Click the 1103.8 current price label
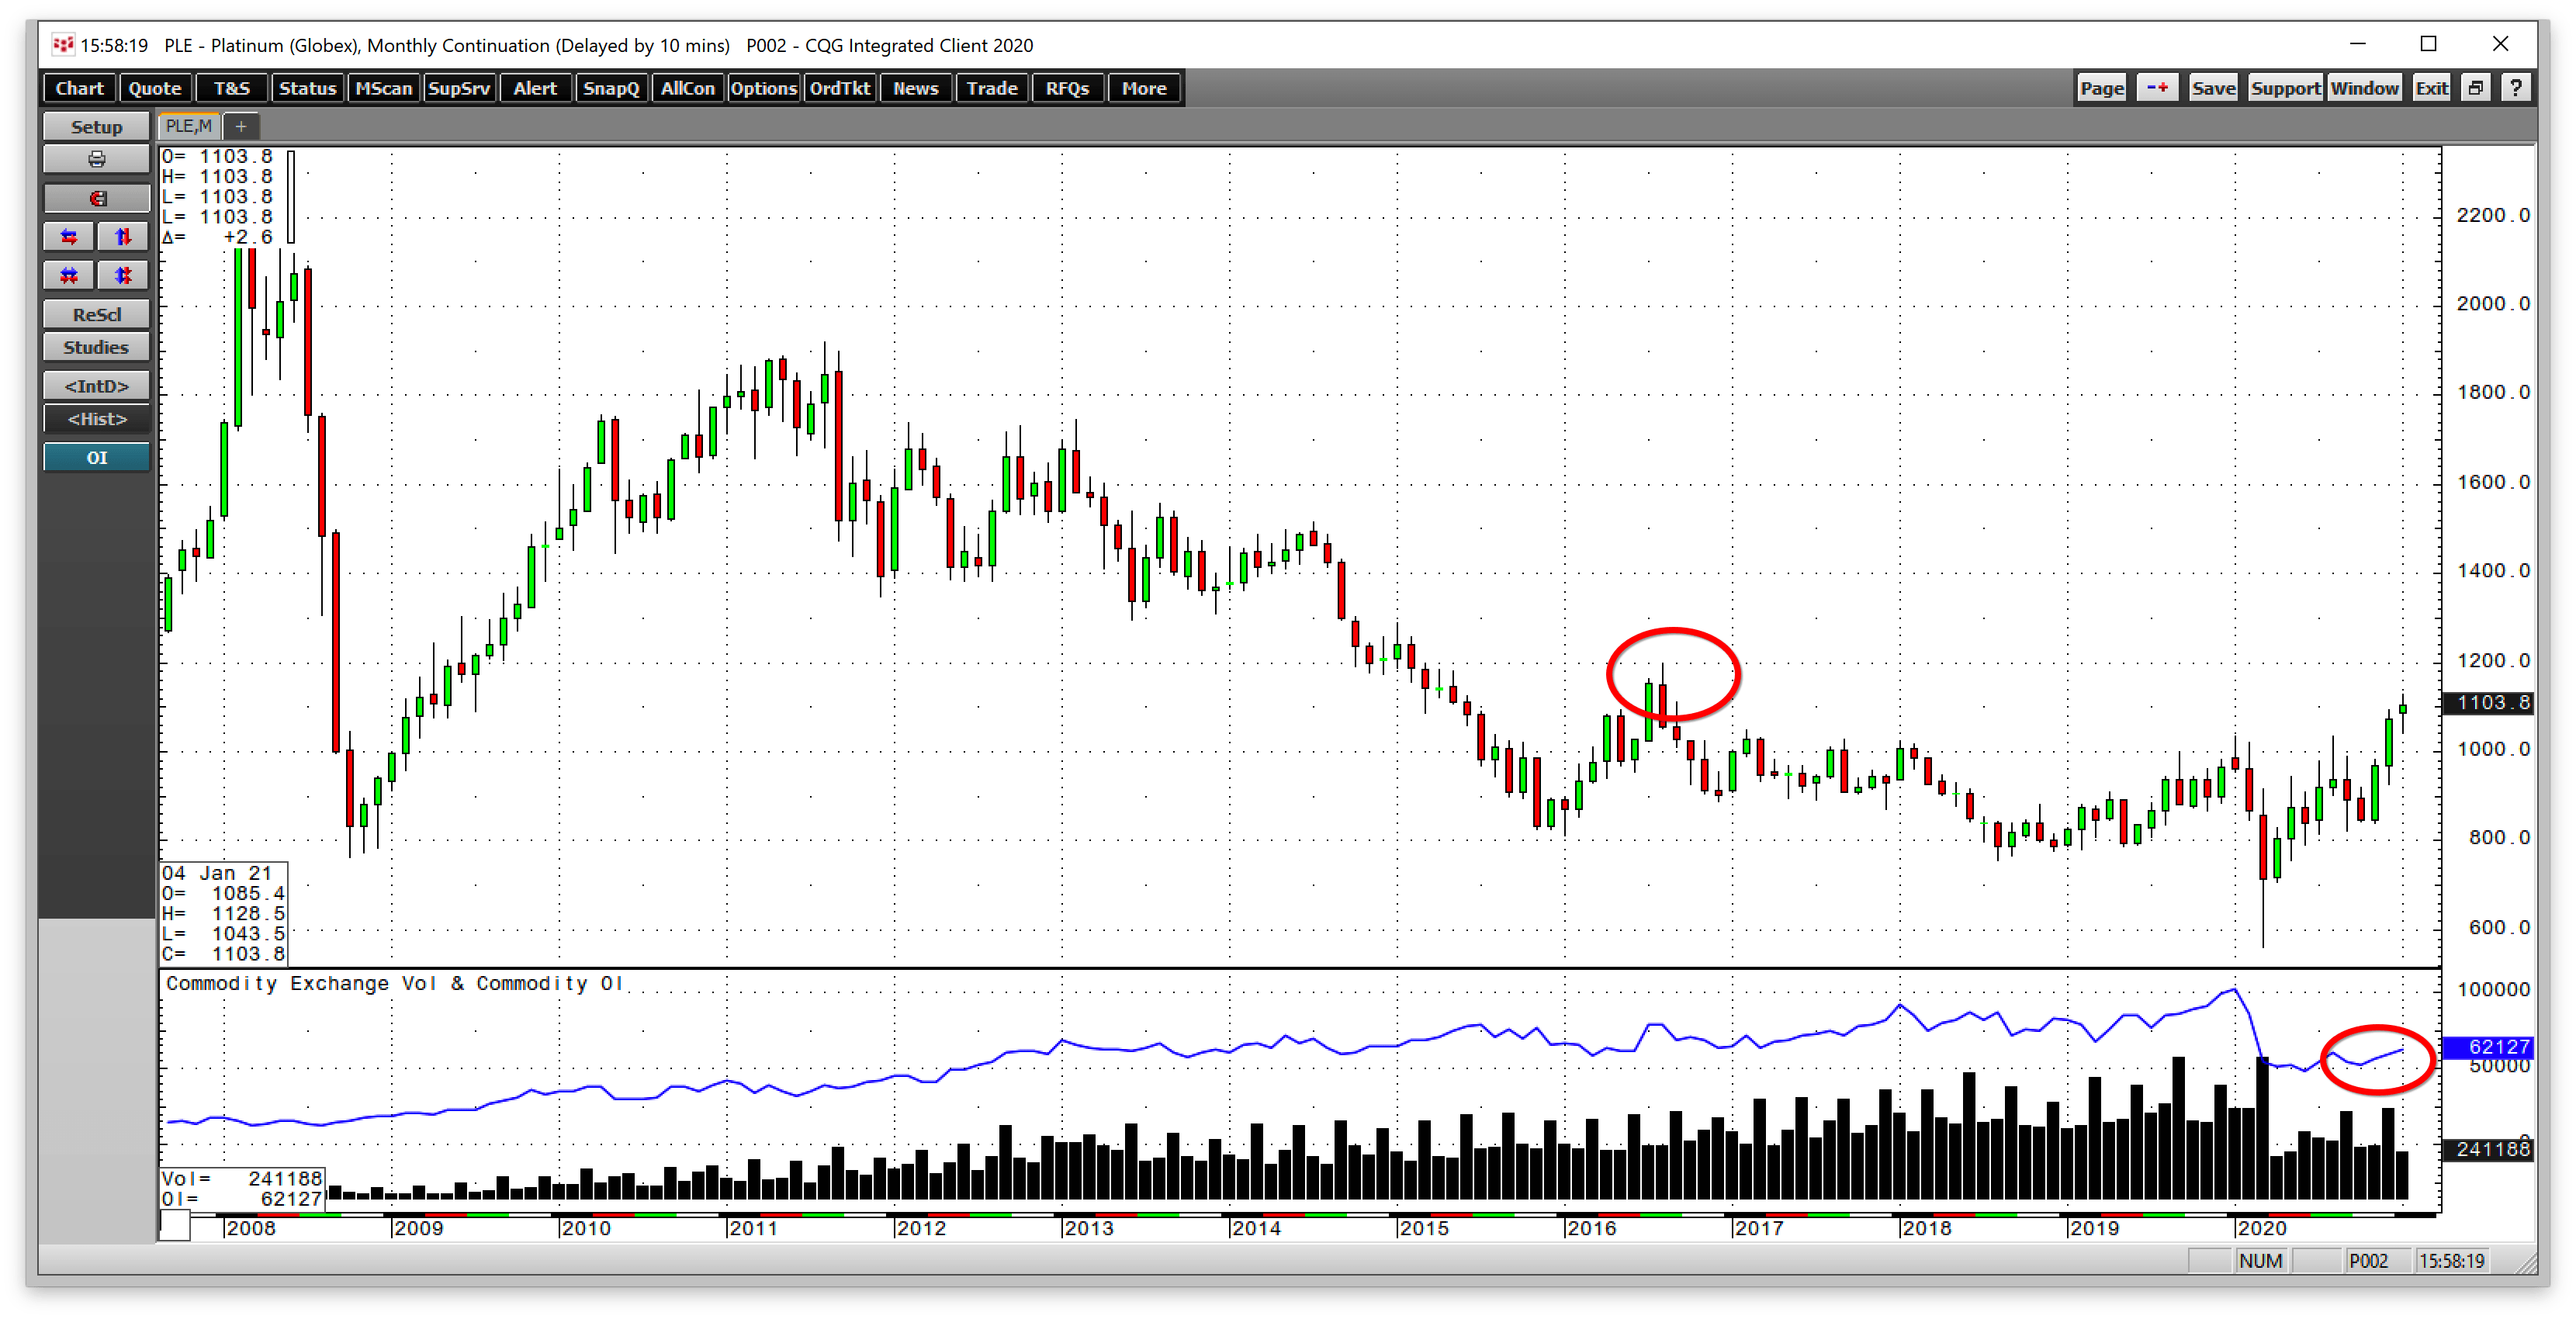 2489,702
